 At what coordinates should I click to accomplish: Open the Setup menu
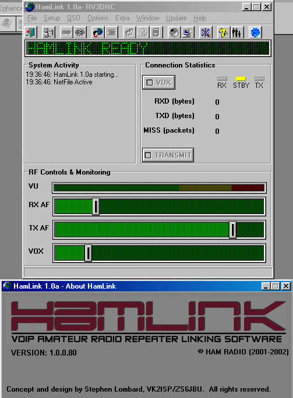click(x=52, y=18)
